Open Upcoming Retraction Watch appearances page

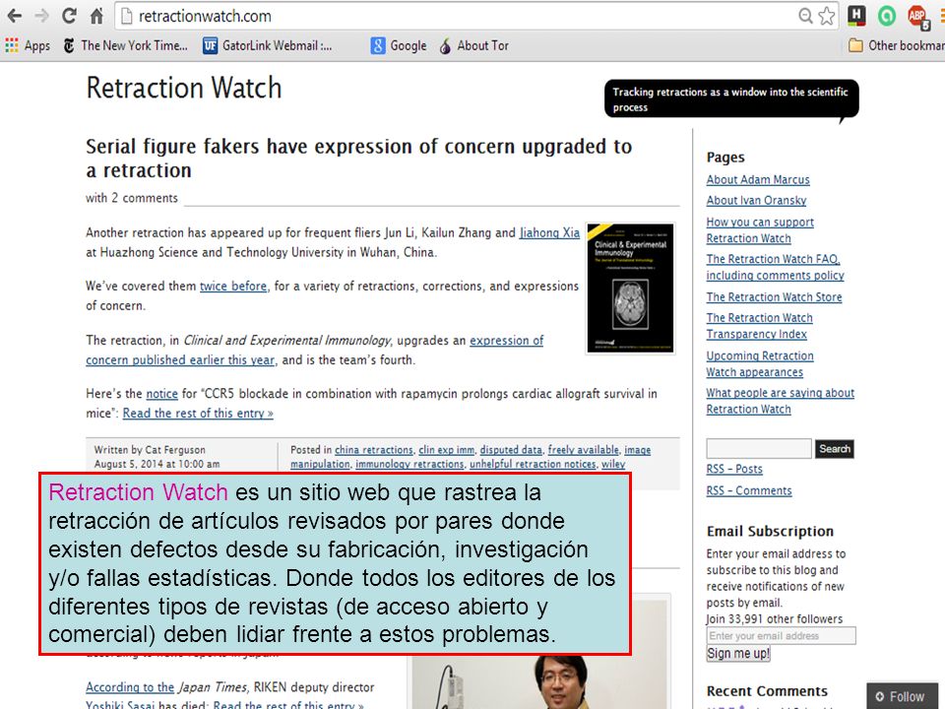coord(760,364)
